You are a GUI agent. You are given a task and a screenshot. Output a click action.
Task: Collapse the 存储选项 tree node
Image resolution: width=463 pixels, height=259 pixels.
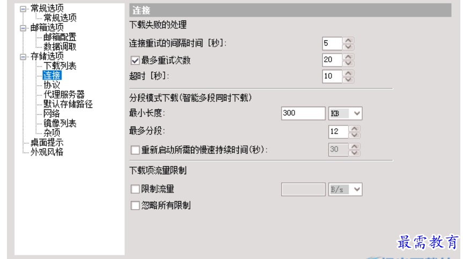coord(23,57)
